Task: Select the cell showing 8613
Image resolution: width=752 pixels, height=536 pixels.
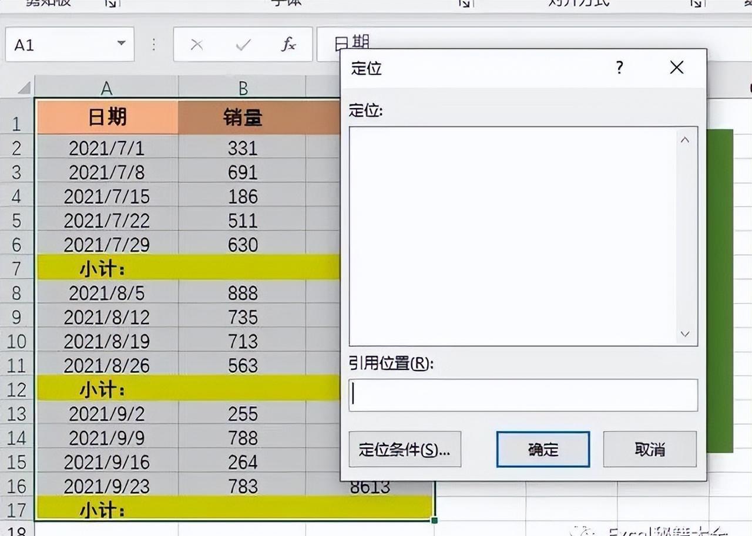Action: pyautogui.click(x=370, y=488)
